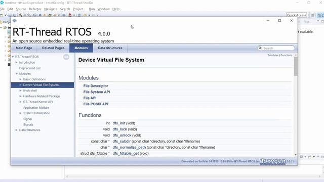Follow the dfs_normalize_path function link
324x182 pixels.
pyautogui.click(x=130, y=147)
